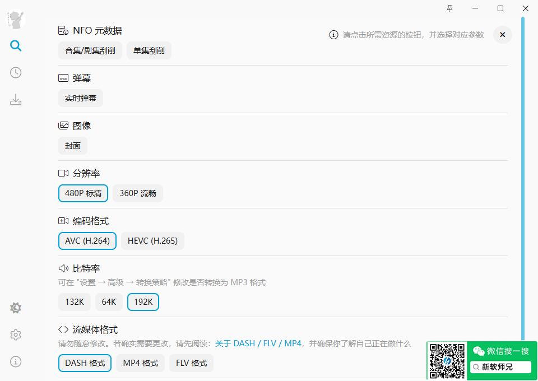Select 132K audio bitrate
538x381 pixels.
[x=74, y=302]
